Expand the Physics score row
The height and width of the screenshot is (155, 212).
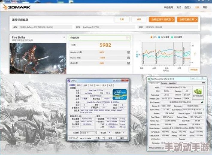[x=128, y=58]
